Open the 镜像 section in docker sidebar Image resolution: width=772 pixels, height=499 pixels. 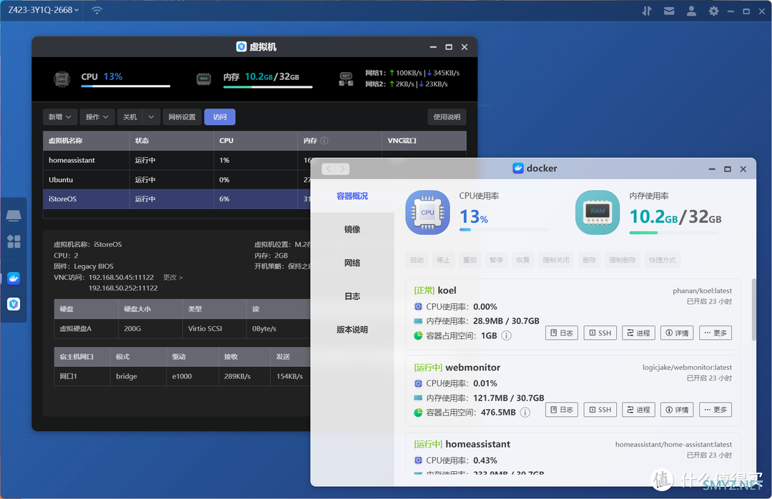(352, 230)
